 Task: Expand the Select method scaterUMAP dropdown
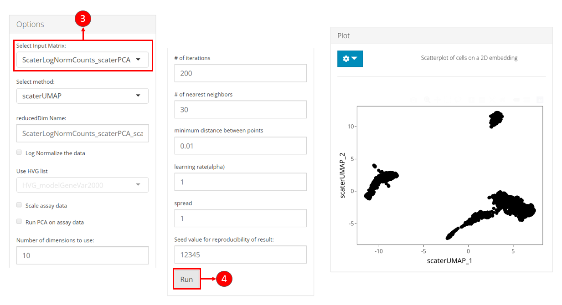(x=82, y=96)
